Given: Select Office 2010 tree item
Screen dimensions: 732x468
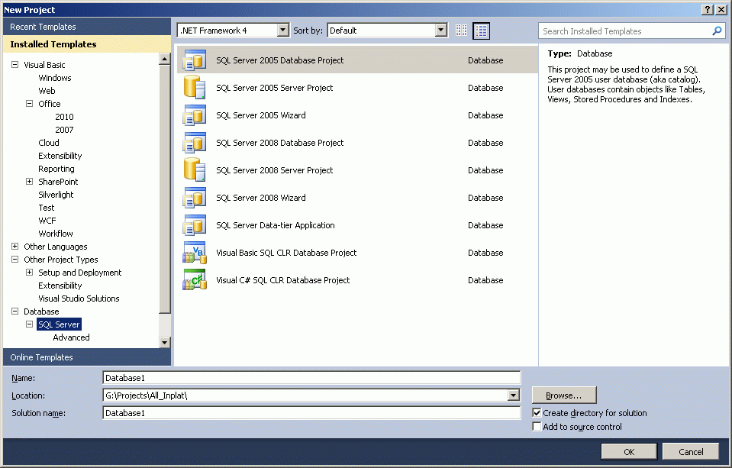Looking at the screenshot, I should coord(64,117).
